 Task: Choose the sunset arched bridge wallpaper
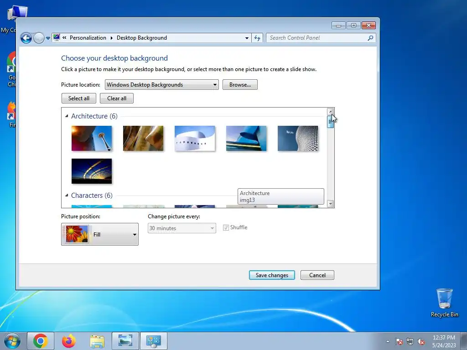pos(92,171)
